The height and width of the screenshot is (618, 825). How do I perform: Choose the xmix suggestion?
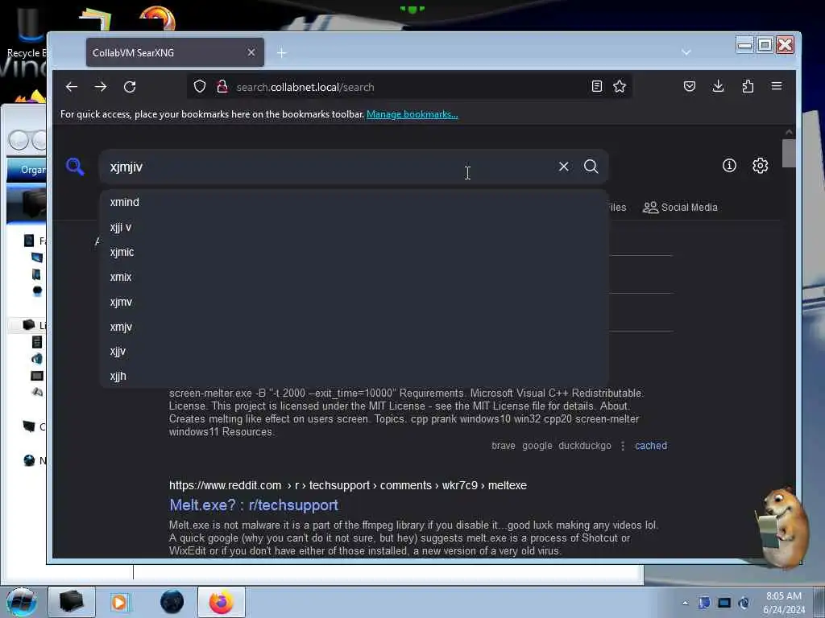point(354,277)
